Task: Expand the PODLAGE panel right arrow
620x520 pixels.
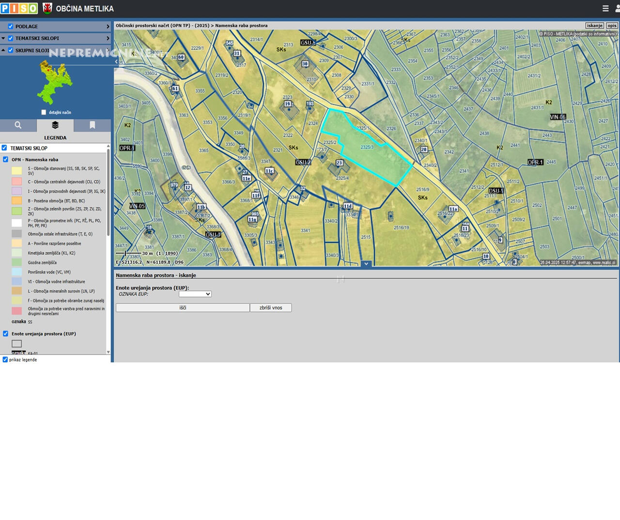Action: click(x=108, y=27)
